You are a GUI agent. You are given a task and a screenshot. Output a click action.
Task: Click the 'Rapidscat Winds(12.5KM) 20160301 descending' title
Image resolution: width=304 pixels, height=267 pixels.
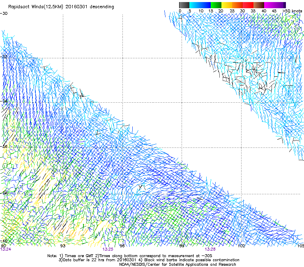(x=61, y=7)
